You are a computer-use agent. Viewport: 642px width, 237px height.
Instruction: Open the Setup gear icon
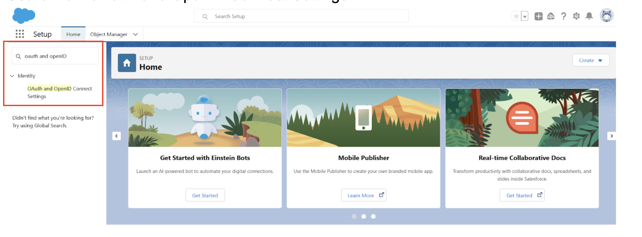[576, 16]
